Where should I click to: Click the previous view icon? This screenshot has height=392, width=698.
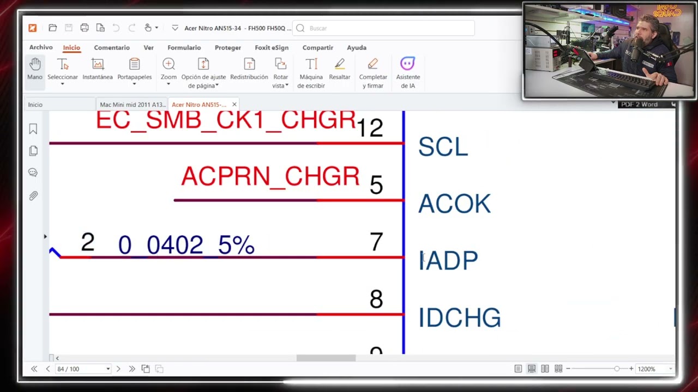(x=146, y=369)
